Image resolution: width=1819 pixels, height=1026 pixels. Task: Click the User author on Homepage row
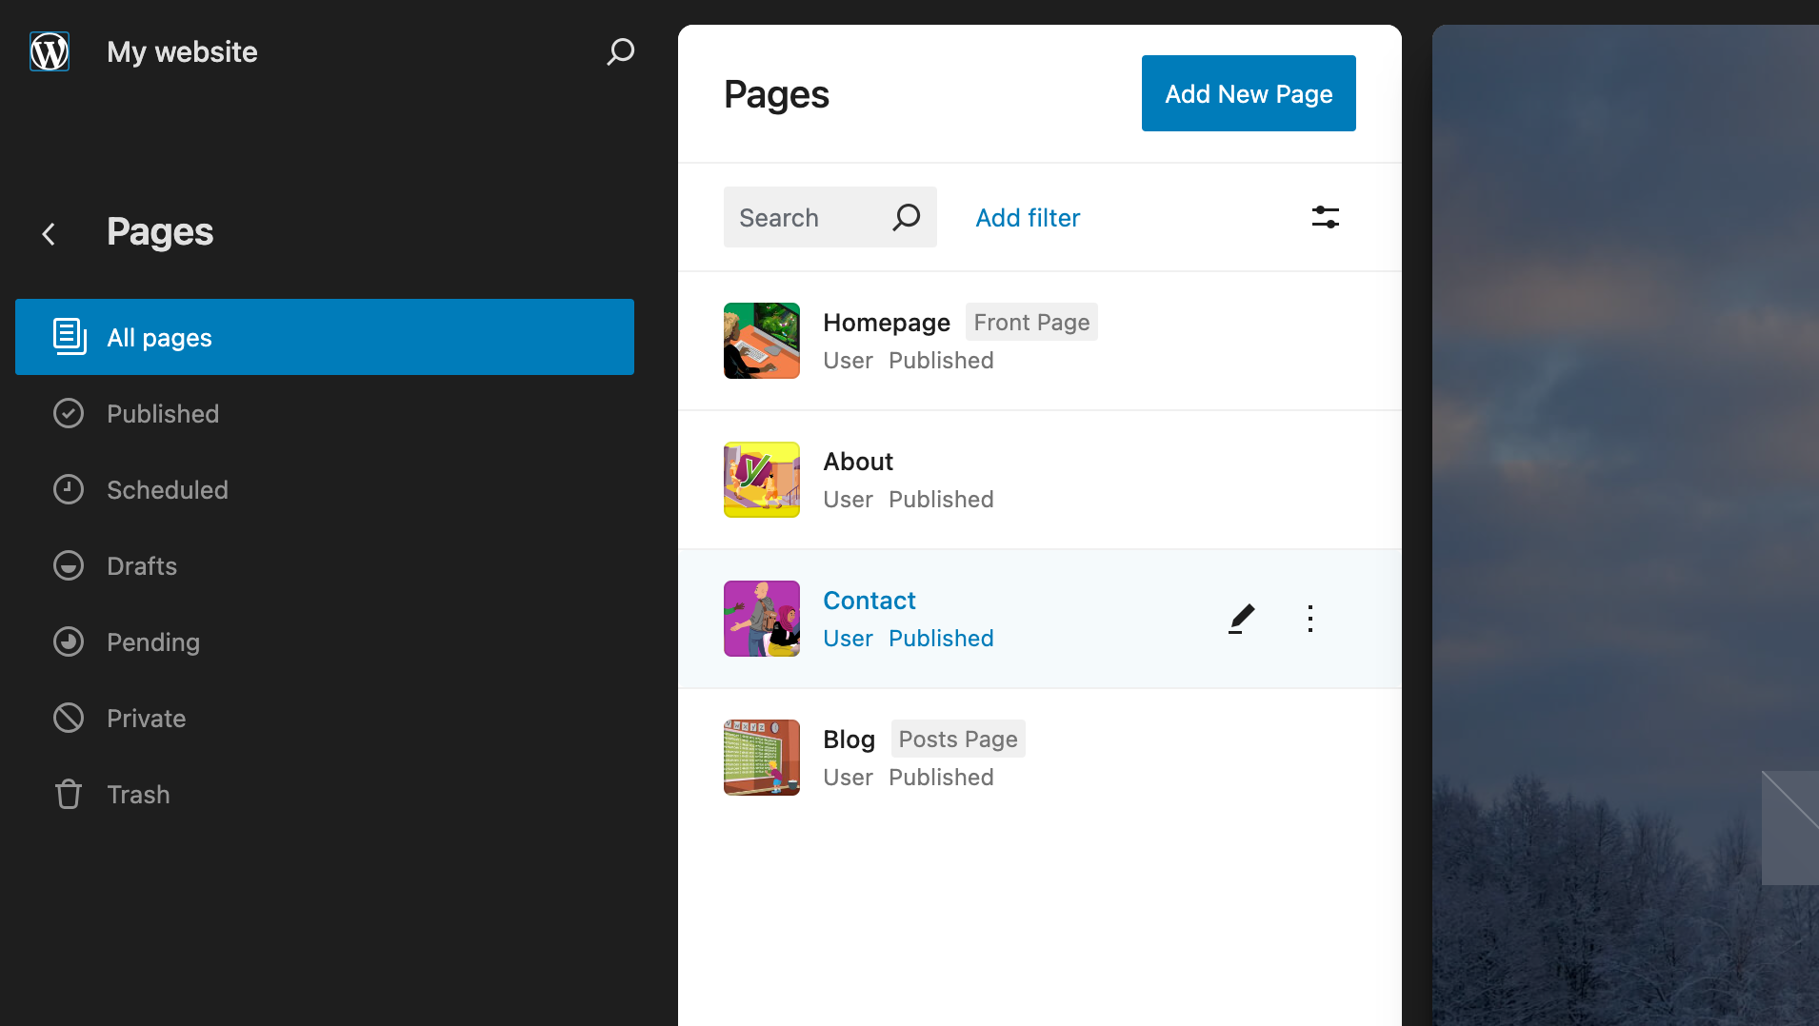tap(848, 361)
